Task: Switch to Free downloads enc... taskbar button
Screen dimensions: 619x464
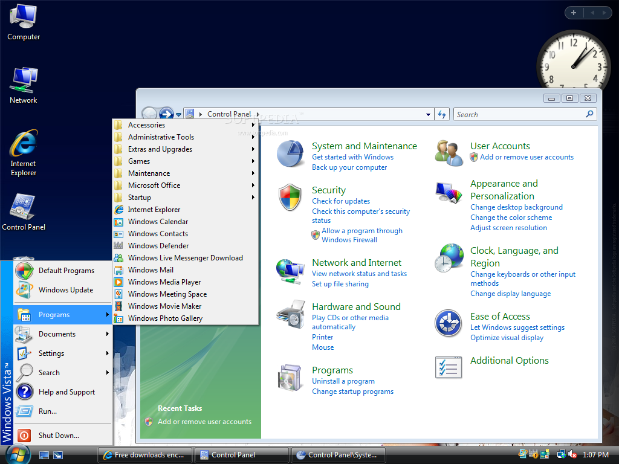Action: tap(145, 455)
